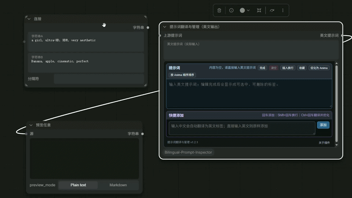Collapse the 预览任意 node chevron
Image resolution: width=352 pixels, height=198 pixels.
coord(31,125)
